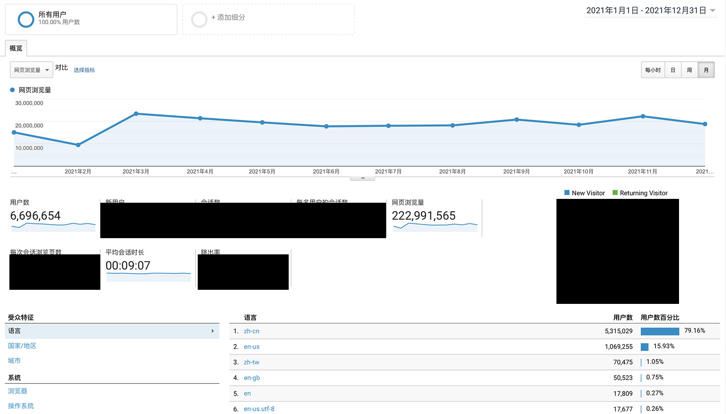Open the date range dropdown arrow
This screenshot has width=726, height=414.
point(712,11)
